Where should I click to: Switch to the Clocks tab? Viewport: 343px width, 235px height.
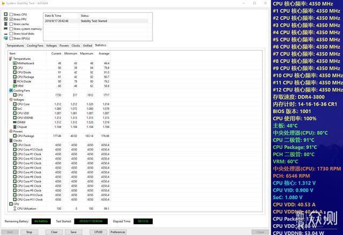tap(76, 46)
